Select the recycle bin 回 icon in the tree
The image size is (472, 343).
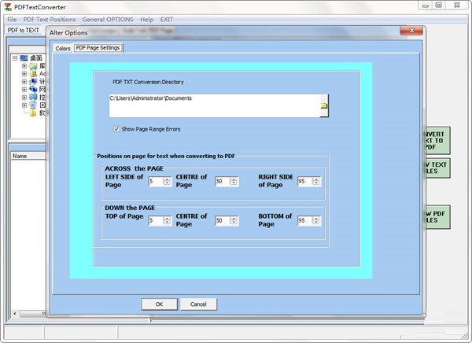click(x=33, y=105)
